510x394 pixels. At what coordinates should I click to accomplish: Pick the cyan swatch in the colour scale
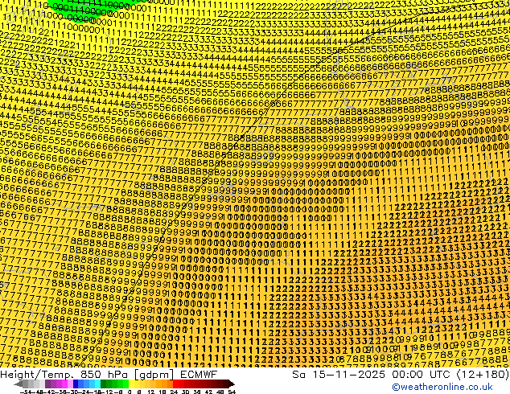coord(97,384)
